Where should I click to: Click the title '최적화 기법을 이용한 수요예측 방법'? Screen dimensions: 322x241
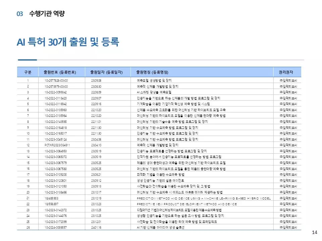161,174
